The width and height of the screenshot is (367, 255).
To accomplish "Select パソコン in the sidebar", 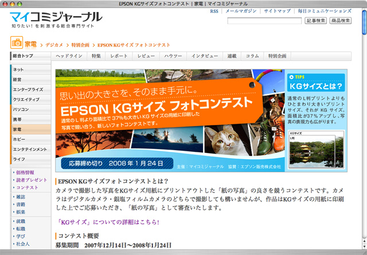I will [30, 109].
